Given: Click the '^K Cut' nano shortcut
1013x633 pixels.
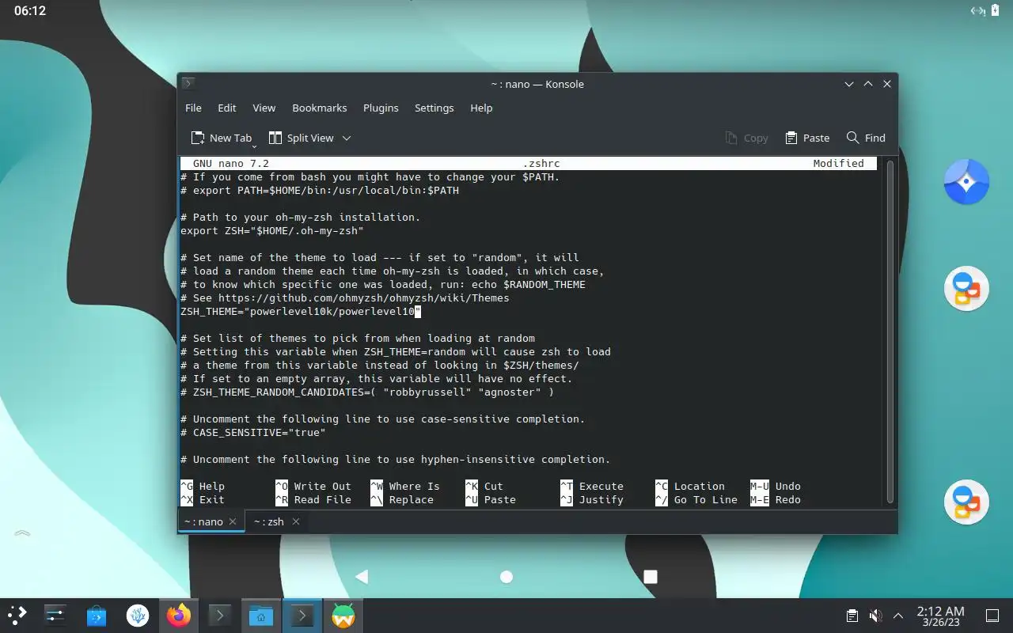Looking at the screenshot, I should click(484, 487).
